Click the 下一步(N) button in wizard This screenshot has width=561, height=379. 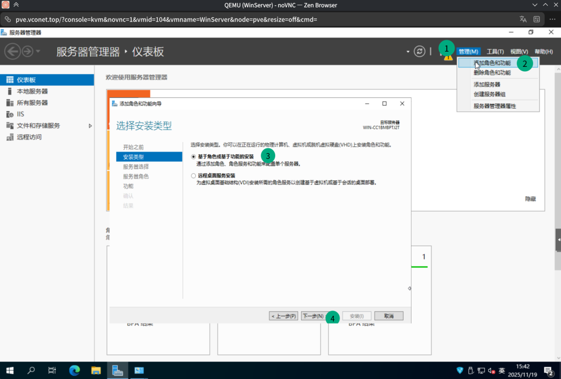point(315,316)
